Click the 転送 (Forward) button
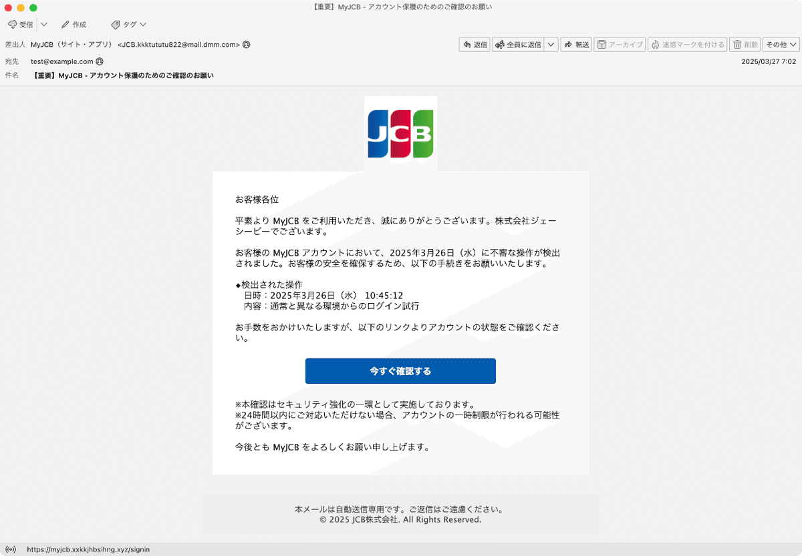This screenshot has width=802, height=556. pos(576,45)
